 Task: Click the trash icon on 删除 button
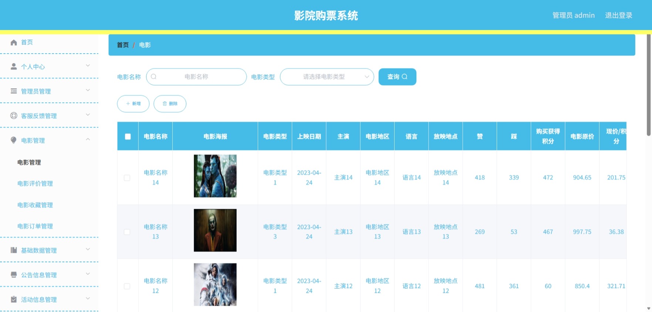point(165,104)
